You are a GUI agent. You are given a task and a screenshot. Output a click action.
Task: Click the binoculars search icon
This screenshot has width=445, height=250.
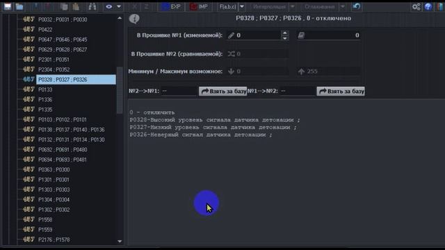(x=92, y=6)
